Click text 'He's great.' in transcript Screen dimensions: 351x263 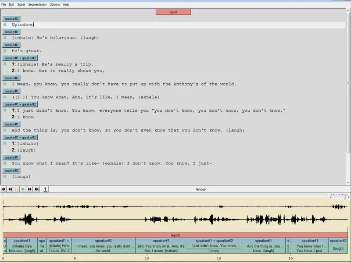click(27, 51)
